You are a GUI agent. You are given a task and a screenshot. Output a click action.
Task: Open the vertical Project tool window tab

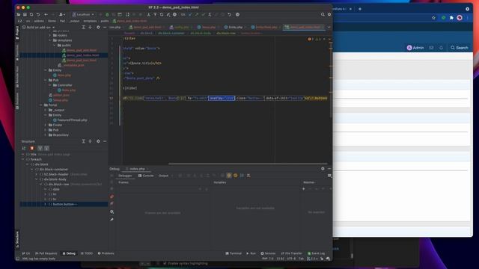tap(17, 33)
